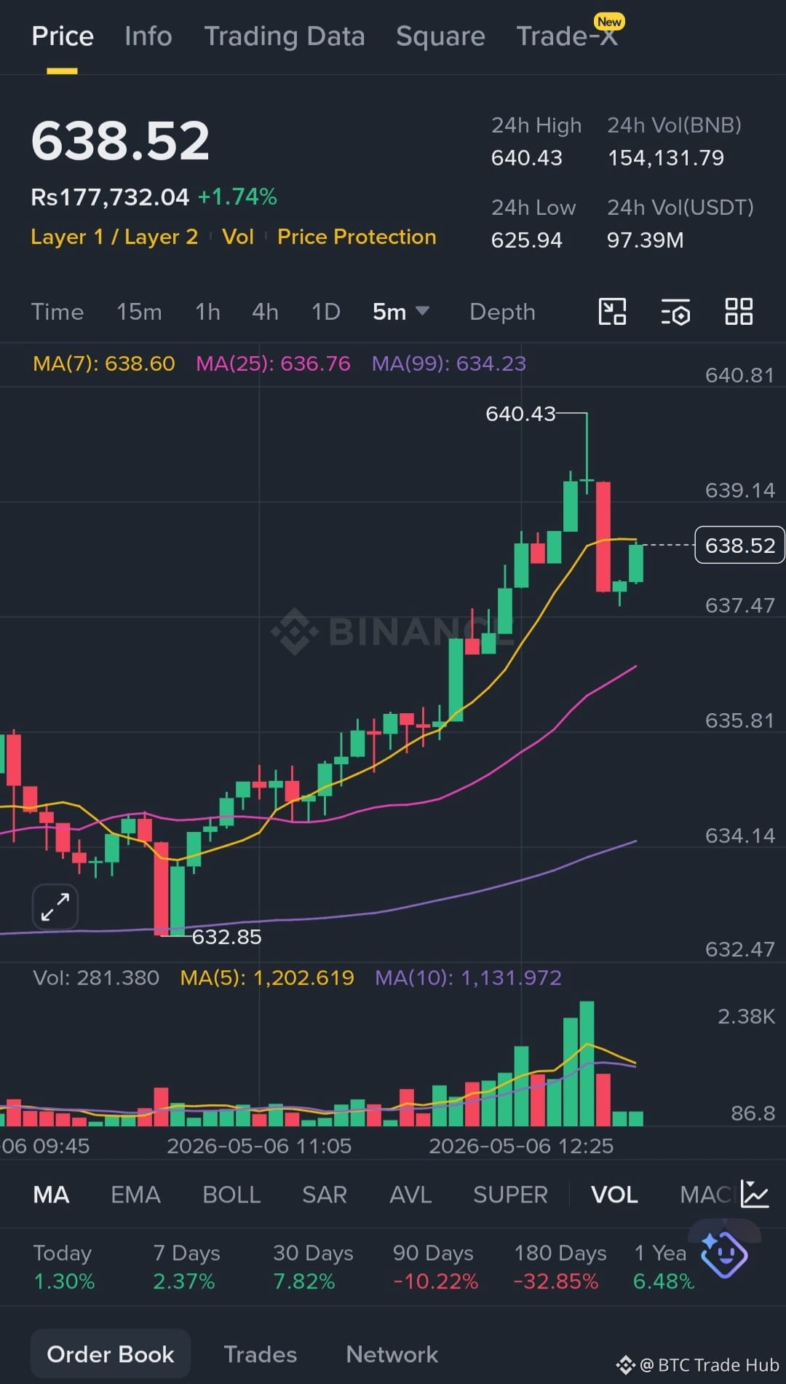
Task: Tap the 7 Days 2.37% performance
Action: coord(186,1267)
